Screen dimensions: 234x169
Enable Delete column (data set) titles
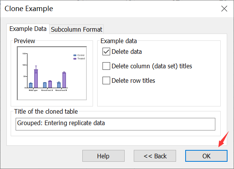(106, 66)
